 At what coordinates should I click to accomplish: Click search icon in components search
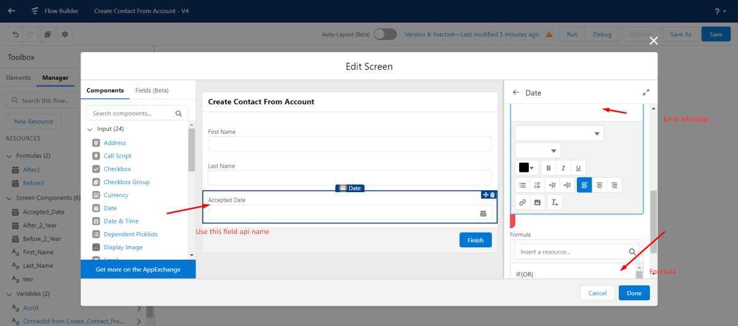tap(179, 114)
